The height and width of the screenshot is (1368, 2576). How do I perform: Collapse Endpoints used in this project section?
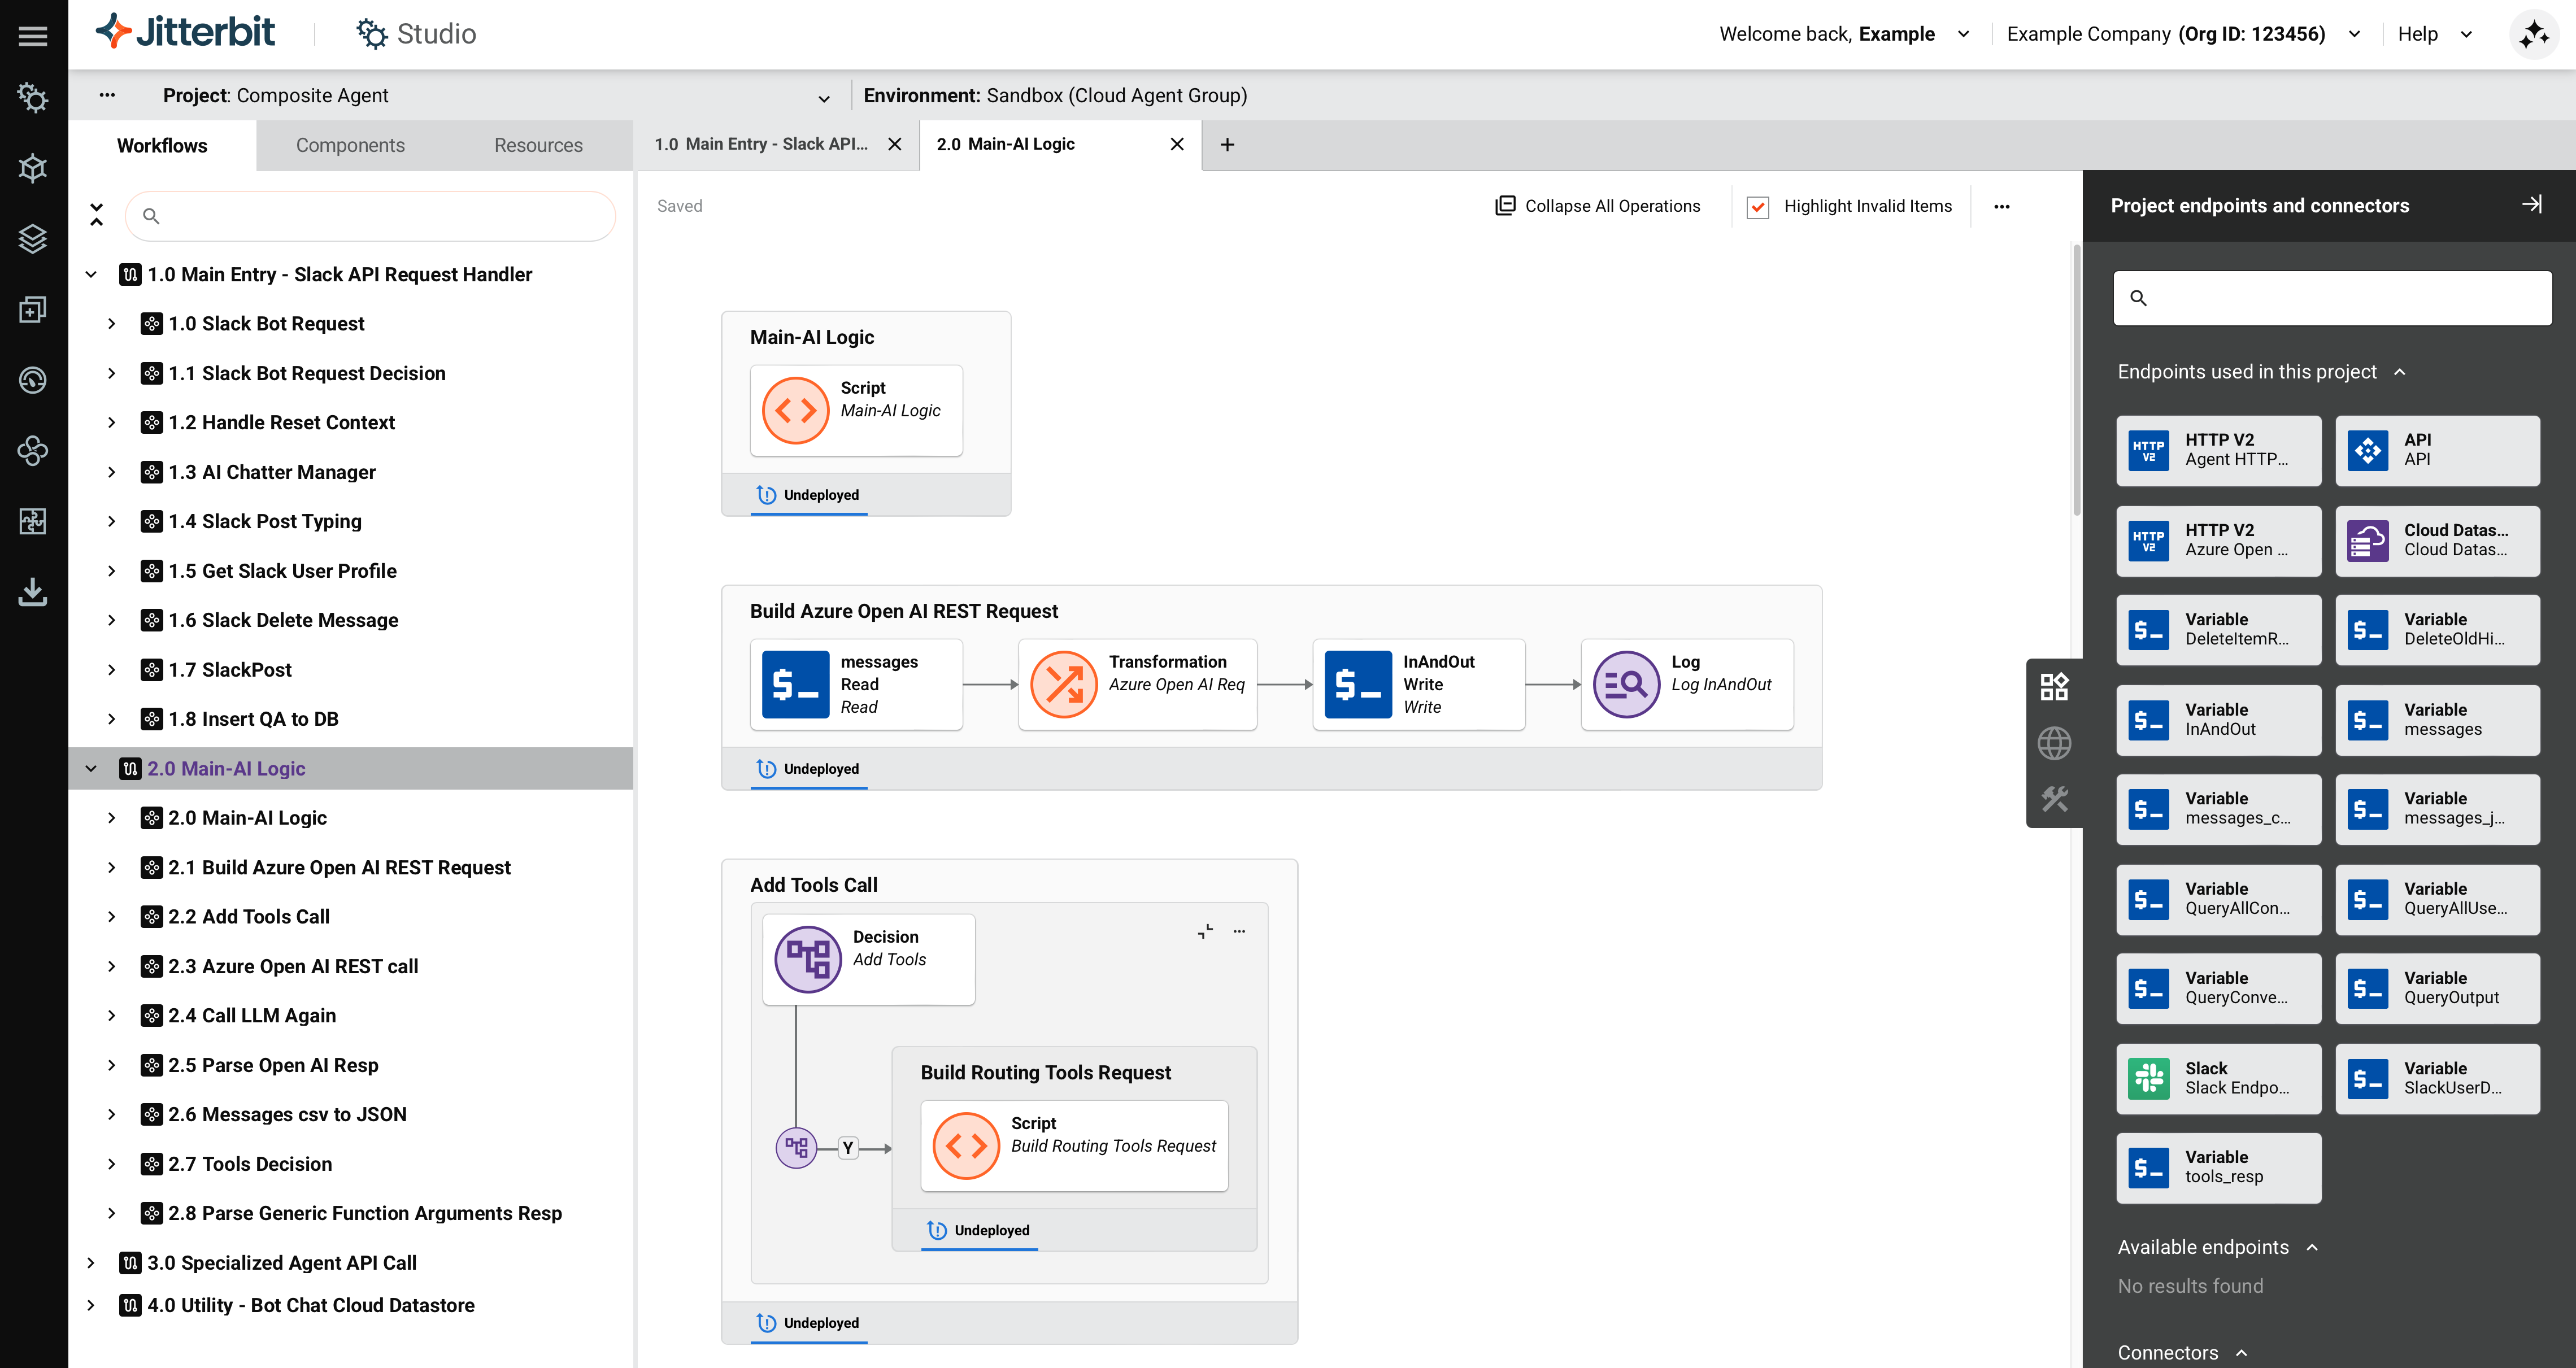2399,372
